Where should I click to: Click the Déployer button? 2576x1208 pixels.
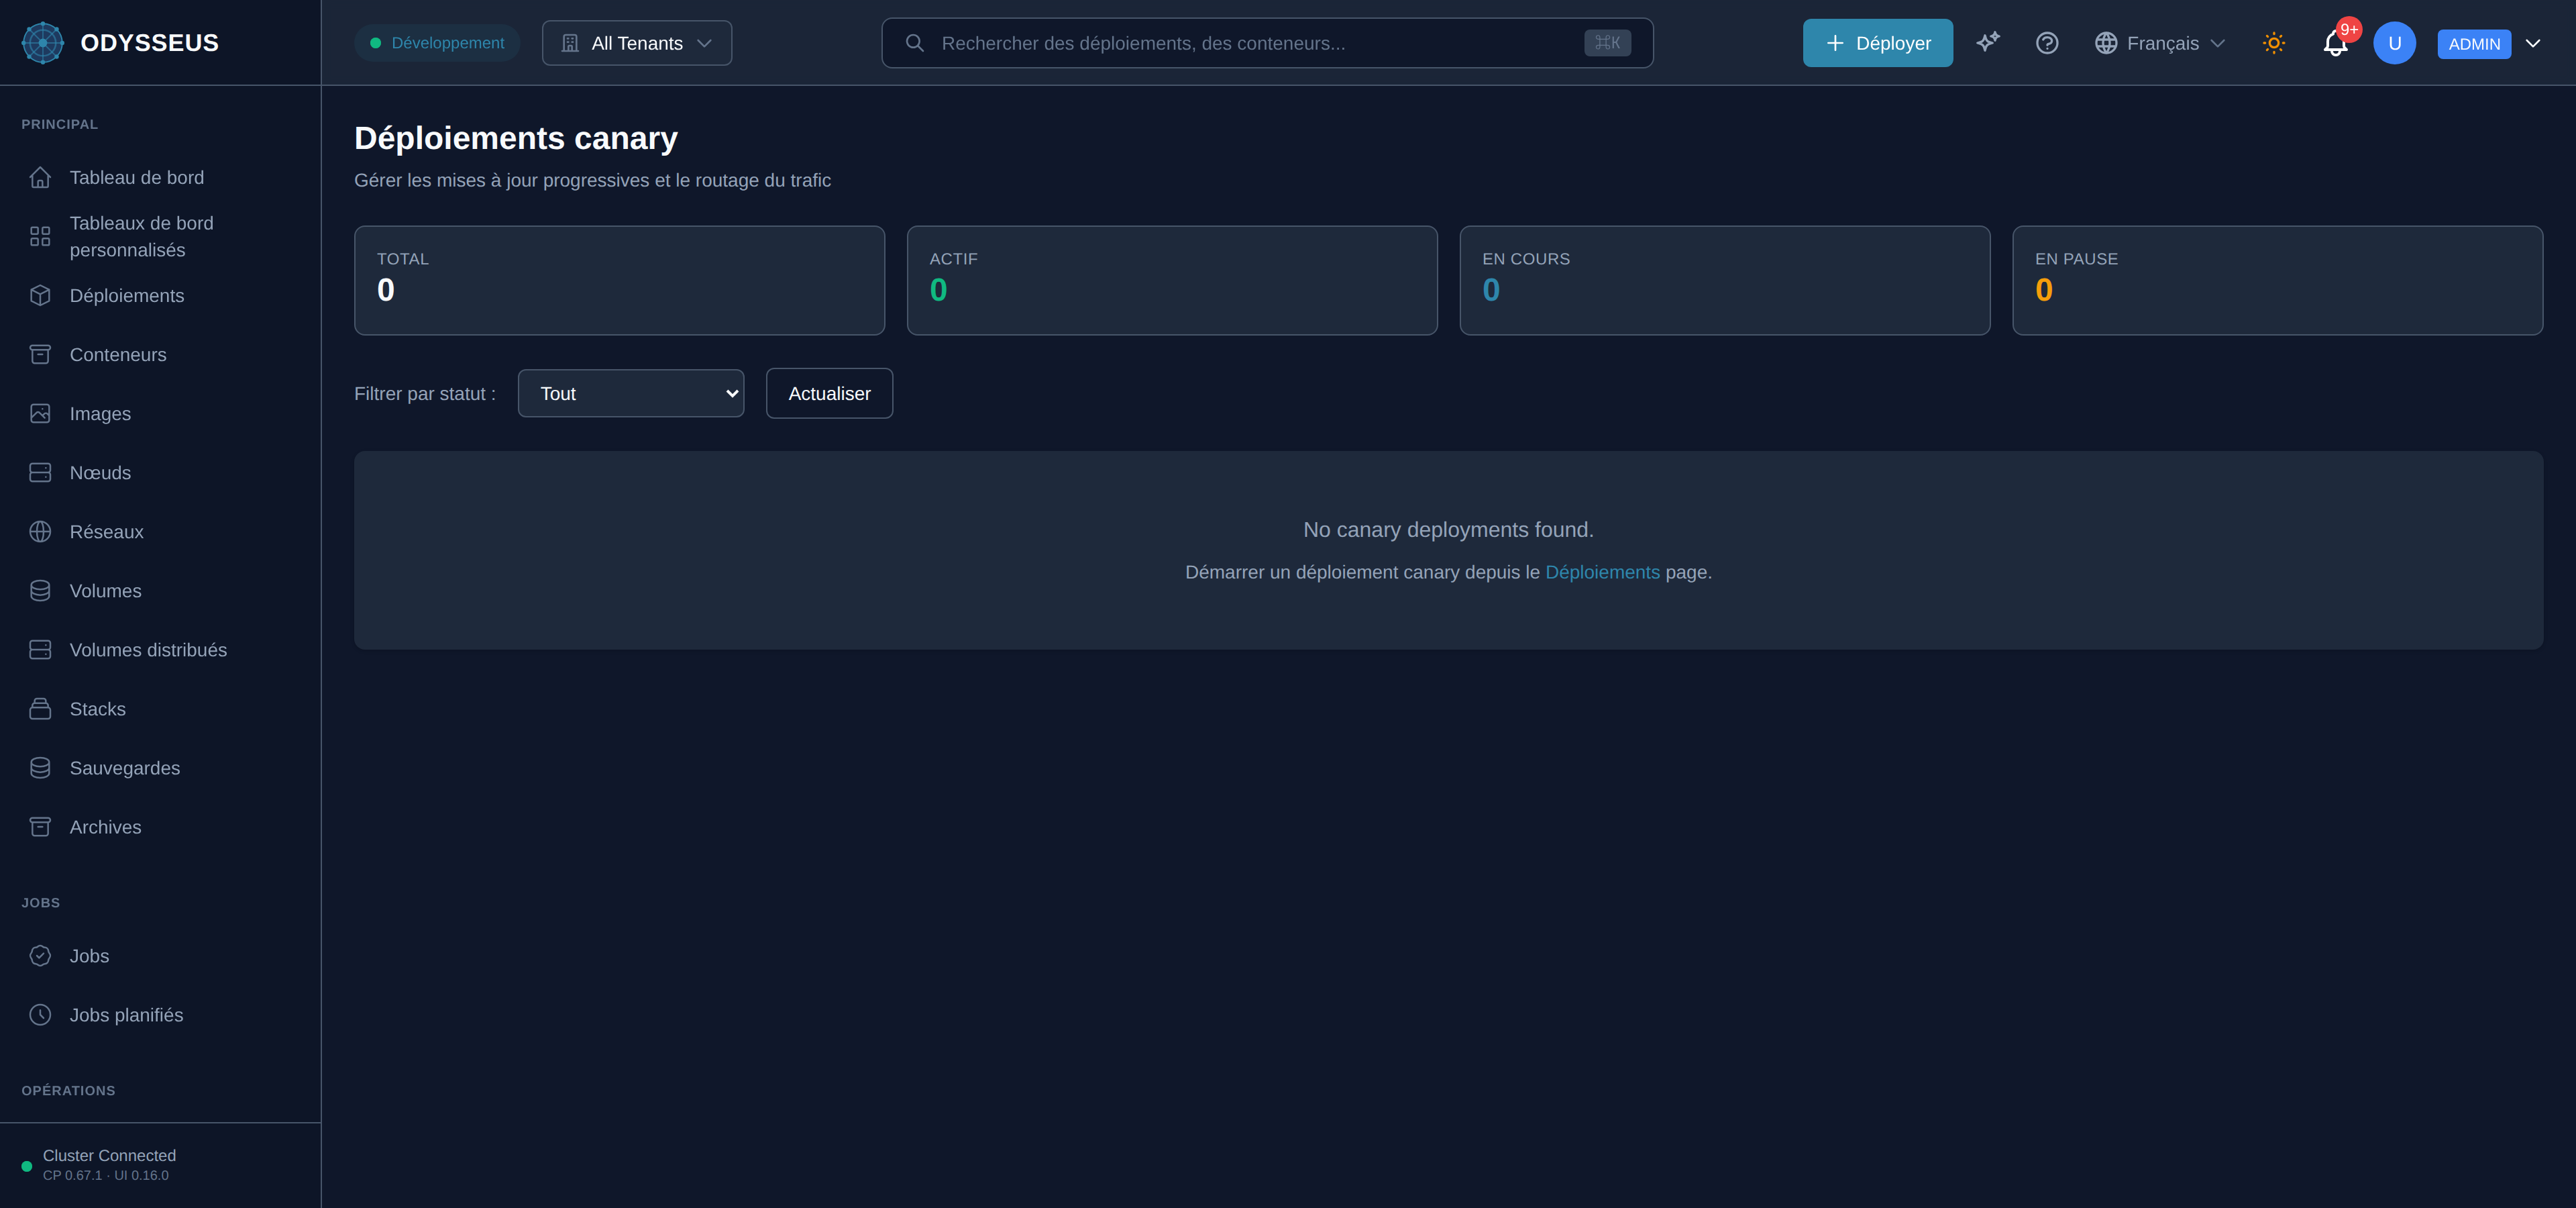point(1877,43)
